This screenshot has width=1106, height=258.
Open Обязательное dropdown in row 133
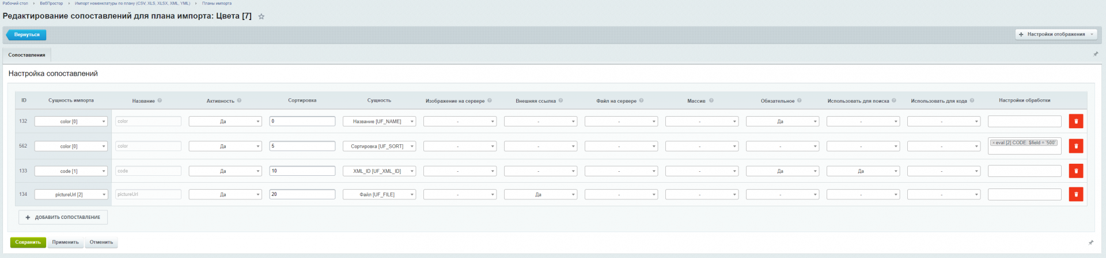click(x=782, y=171)
